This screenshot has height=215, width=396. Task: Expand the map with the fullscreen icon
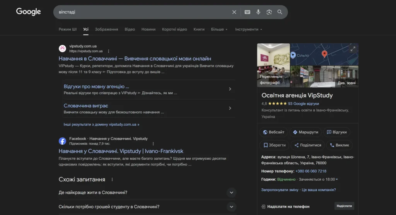(x=353, y=49)
